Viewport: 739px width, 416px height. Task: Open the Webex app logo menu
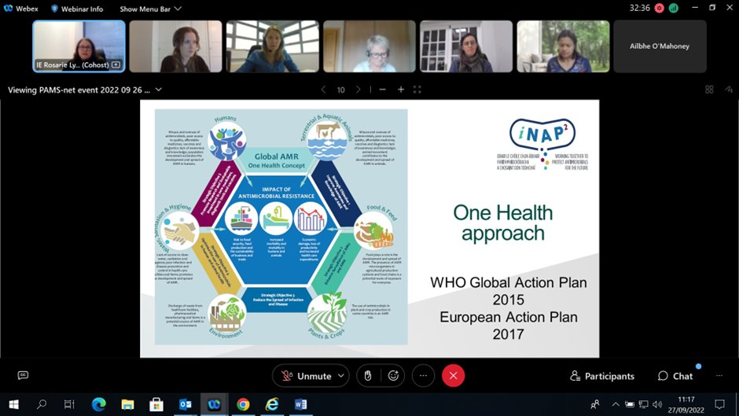(x=20, y=9)
